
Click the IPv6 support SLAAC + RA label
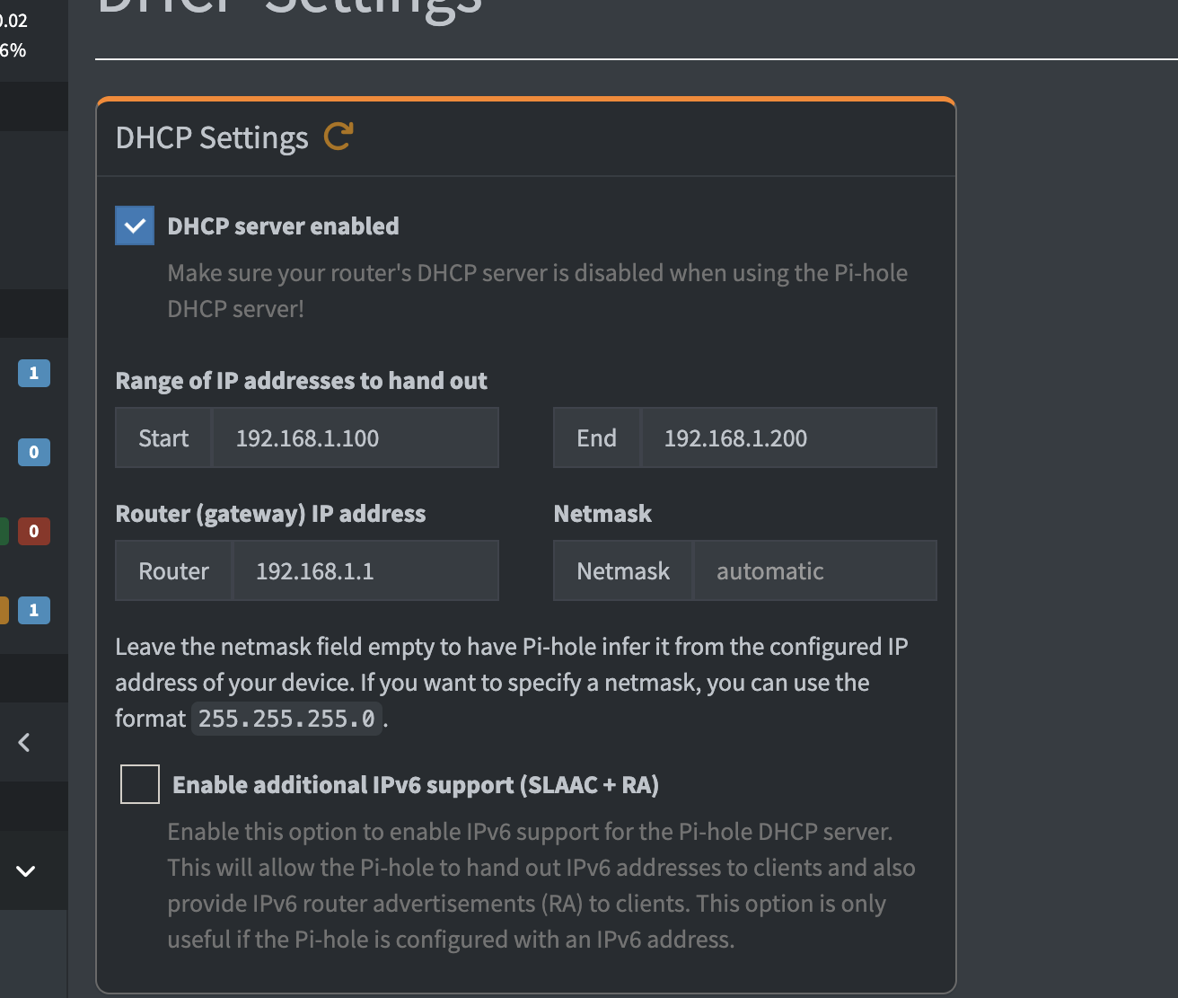pos(416,785)
